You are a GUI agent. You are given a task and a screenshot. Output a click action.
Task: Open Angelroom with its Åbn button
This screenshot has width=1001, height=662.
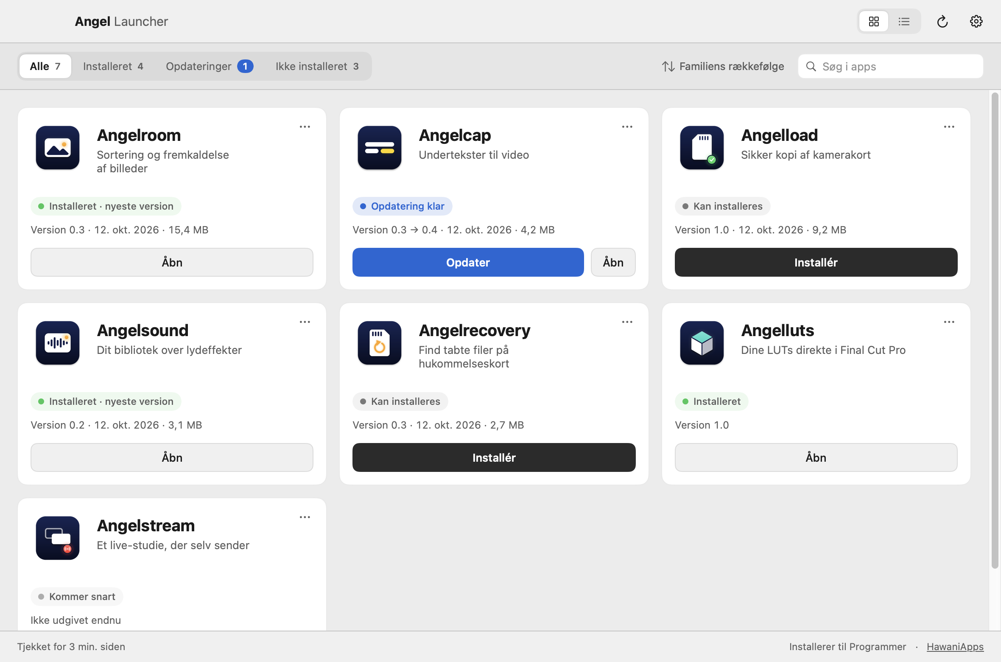tap(172, 262)
